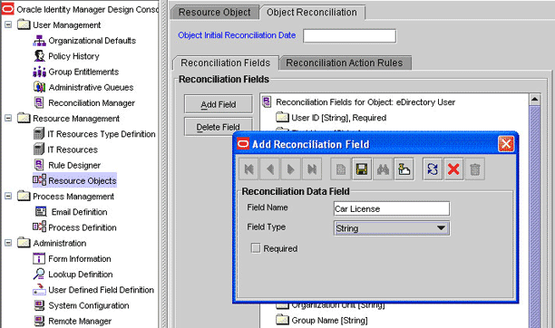Viewport: 555px width, 328px height.
Task: Go to last record in dialog toolbar
Action: 312,169
